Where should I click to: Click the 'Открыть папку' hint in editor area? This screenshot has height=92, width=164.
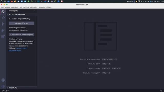pos(93,68)
